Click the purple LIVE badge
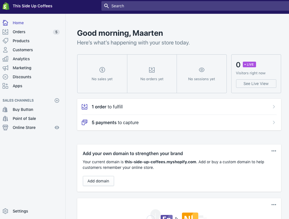The width and height of the screenshot is (289, 219). [249, 64]
